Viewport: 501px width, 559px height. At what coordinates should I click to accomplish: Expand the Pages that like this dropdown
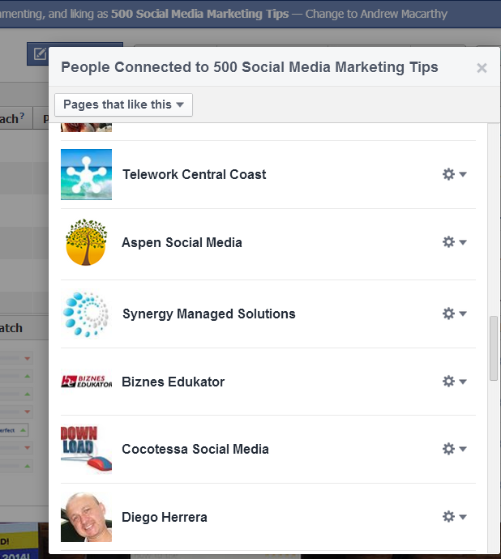click(123, 105)
